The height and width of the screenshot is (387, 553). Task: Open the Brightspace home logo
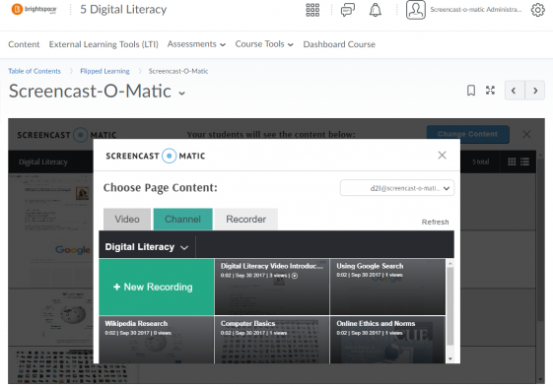pyautogui.click(x=34, y=9)
